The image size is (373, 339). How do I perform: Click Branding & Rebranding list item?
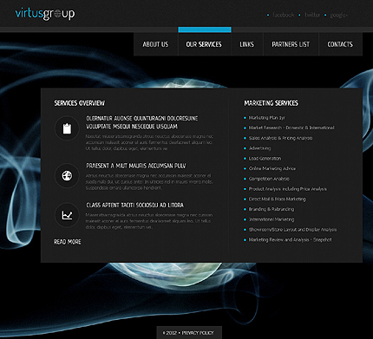coord(272,209)
